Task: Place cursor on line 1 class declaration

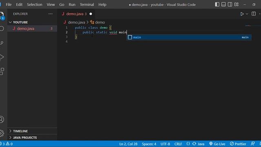Action: [93, 28]
